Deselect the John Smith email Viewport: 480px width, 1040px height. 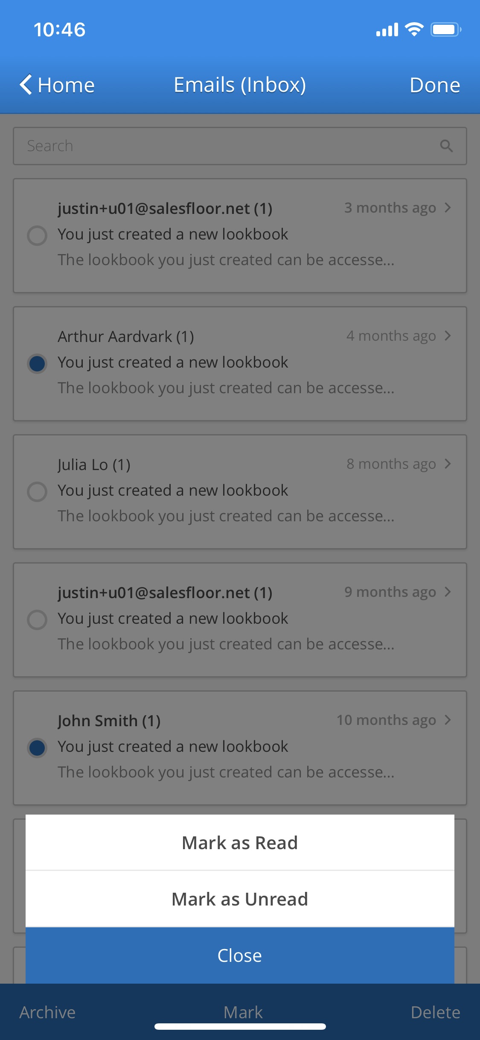tap(37, 748)
